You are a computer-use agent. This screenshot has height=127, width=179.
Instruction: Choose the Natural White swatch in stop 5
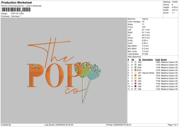tap(135, 73)
